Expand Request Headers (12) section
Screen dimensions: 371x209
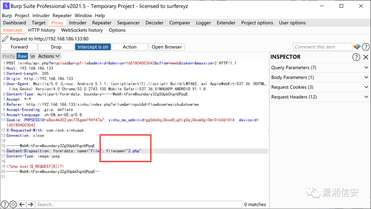[320, 97]
